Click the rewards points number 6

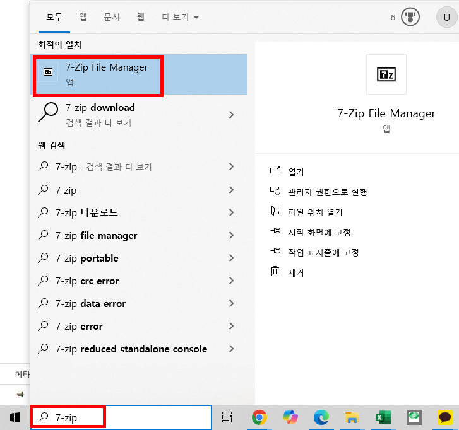click(393, 18)
